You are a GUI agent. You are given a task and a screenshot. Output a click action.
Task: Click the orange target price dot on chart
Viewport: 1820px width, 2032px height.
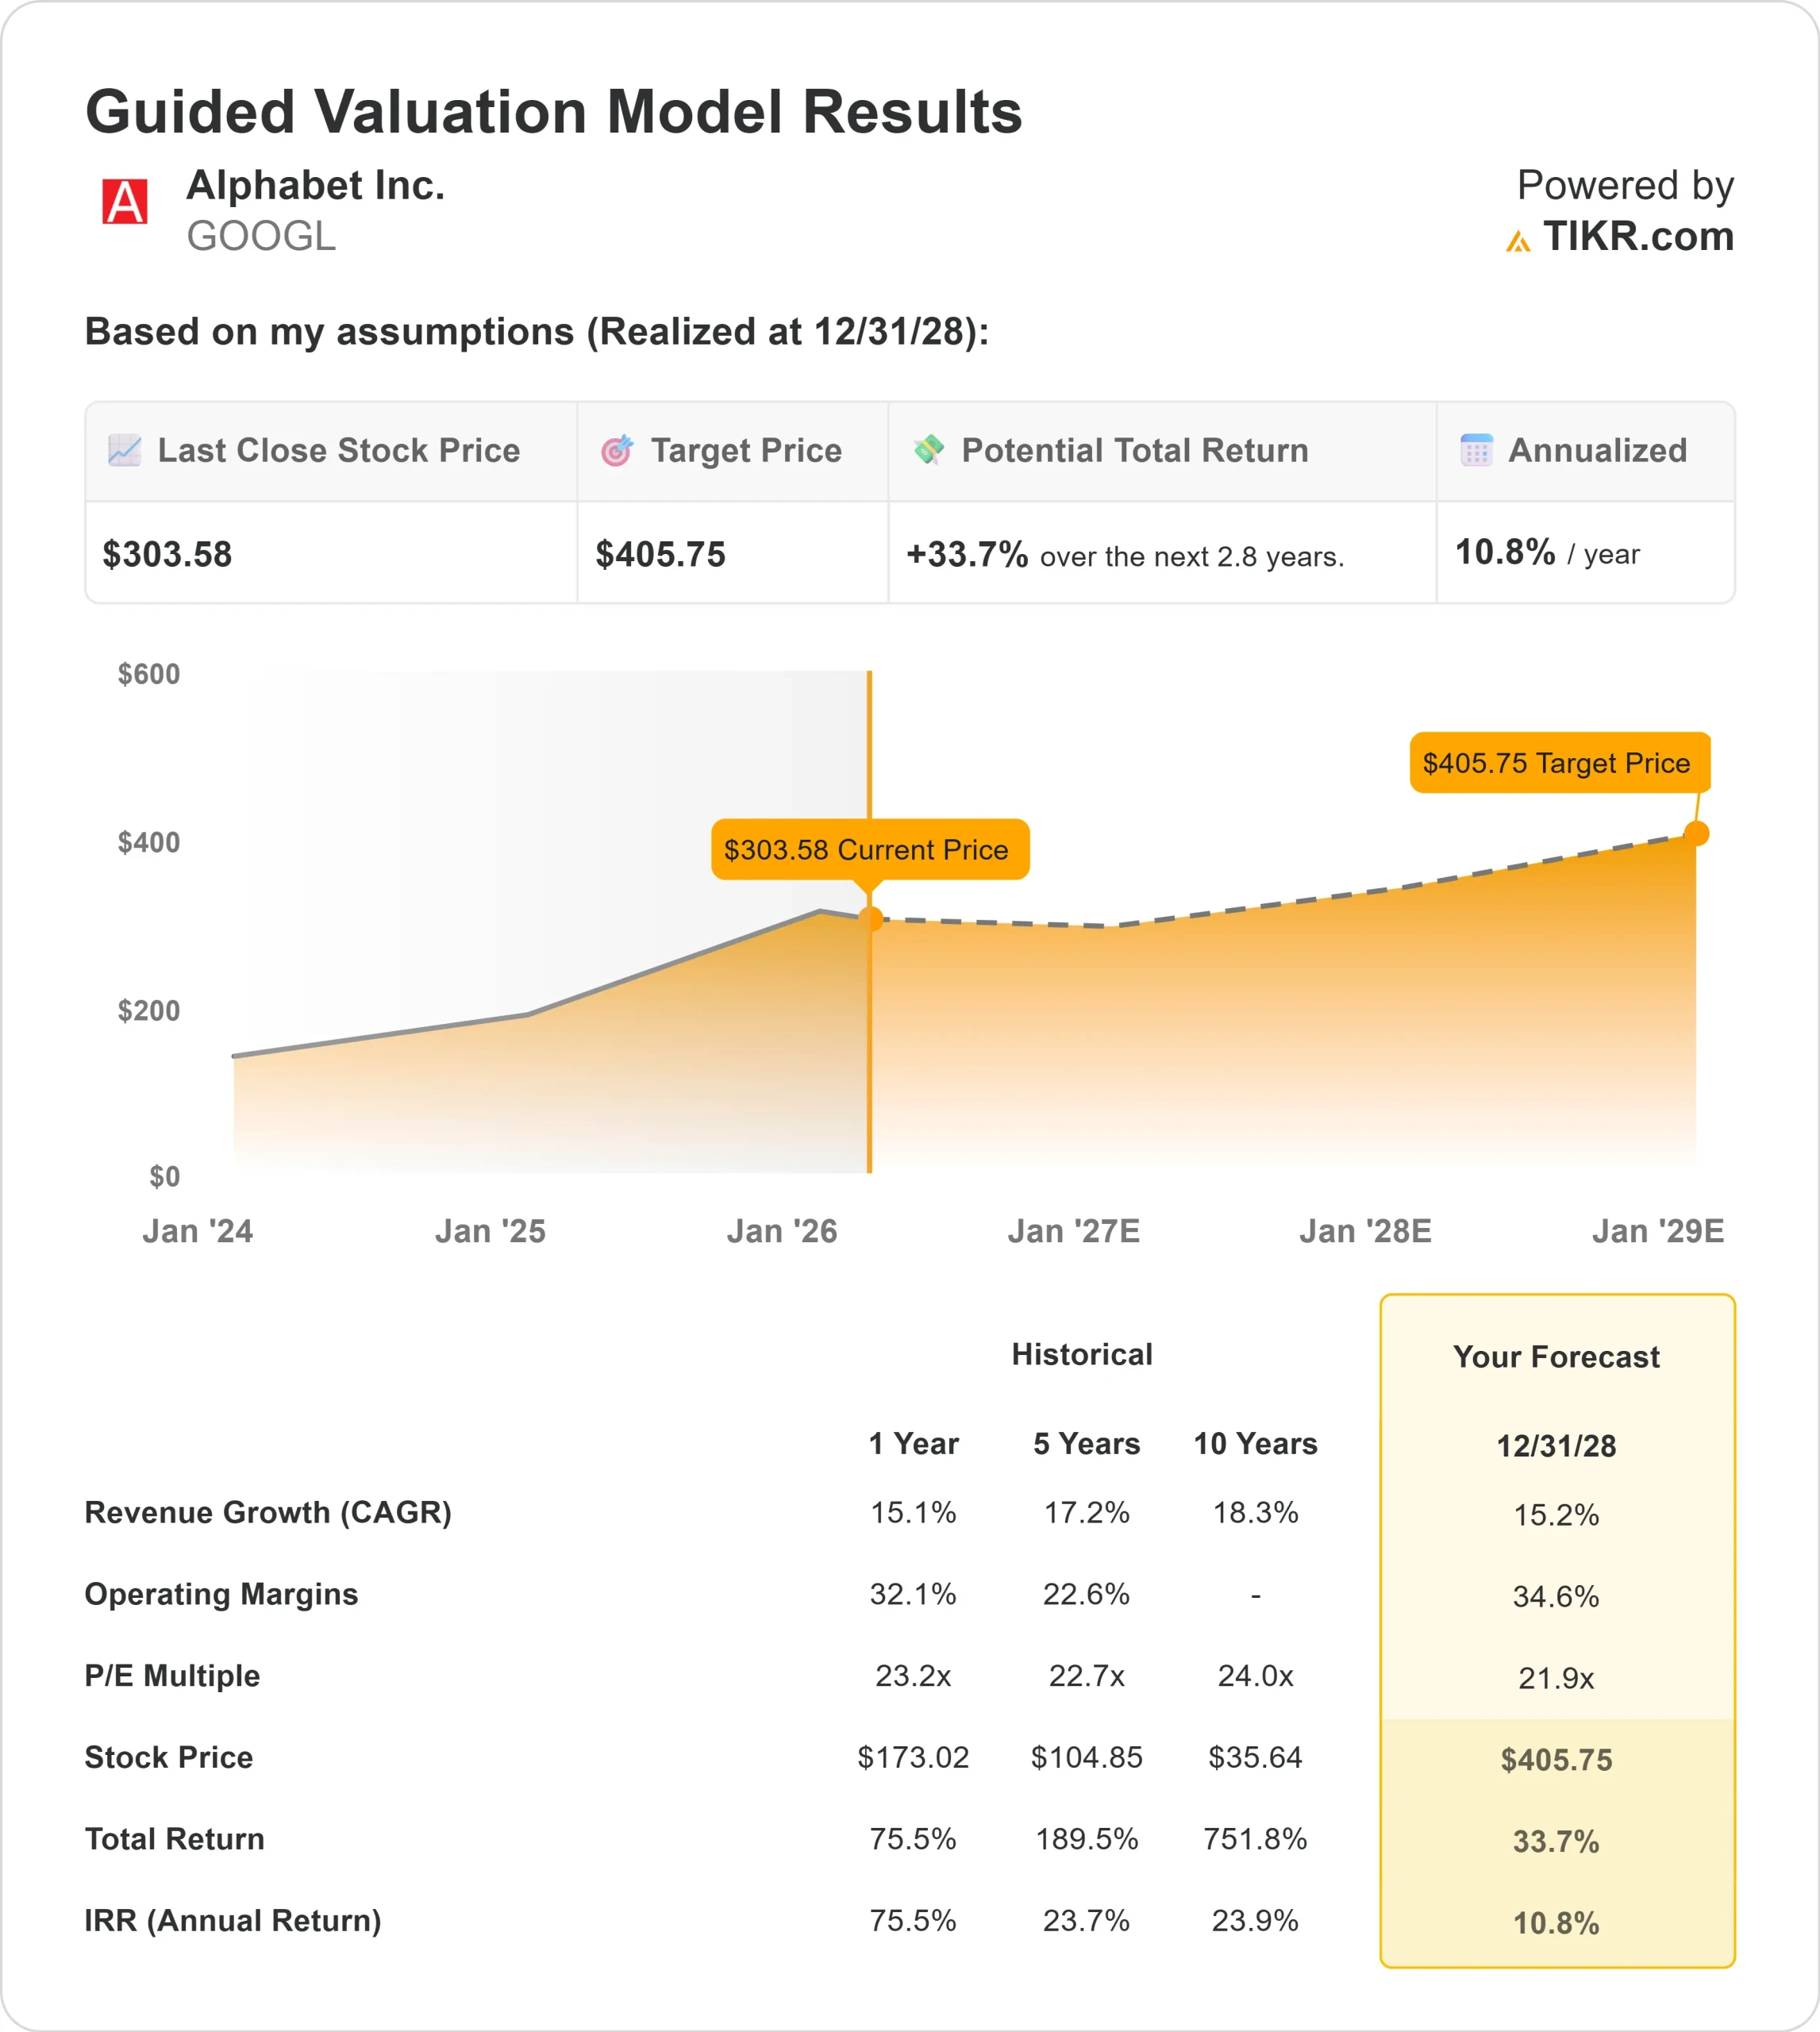tap(1696, 833)
